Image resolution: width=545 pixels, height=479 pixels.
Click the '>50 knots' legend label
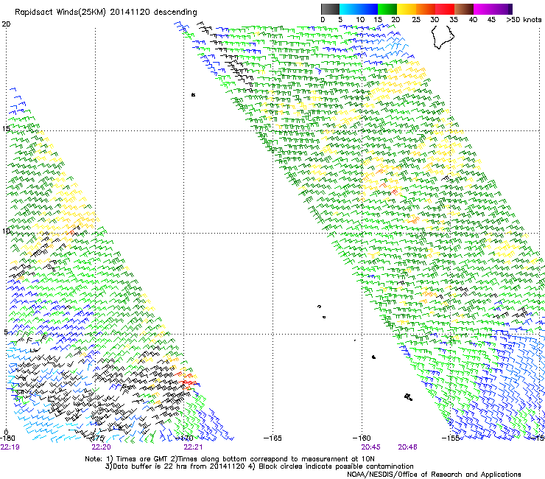pyautogui.click(x=524, y=19)
